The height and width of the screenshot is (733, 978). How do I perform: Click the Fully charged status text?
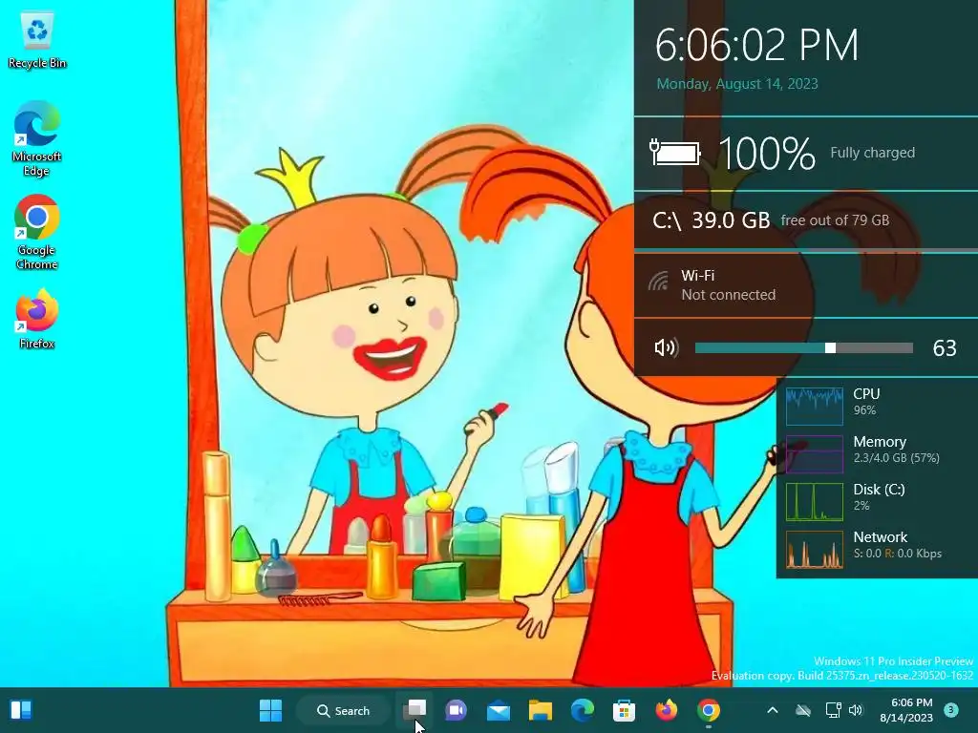click(x=873, y=153)
